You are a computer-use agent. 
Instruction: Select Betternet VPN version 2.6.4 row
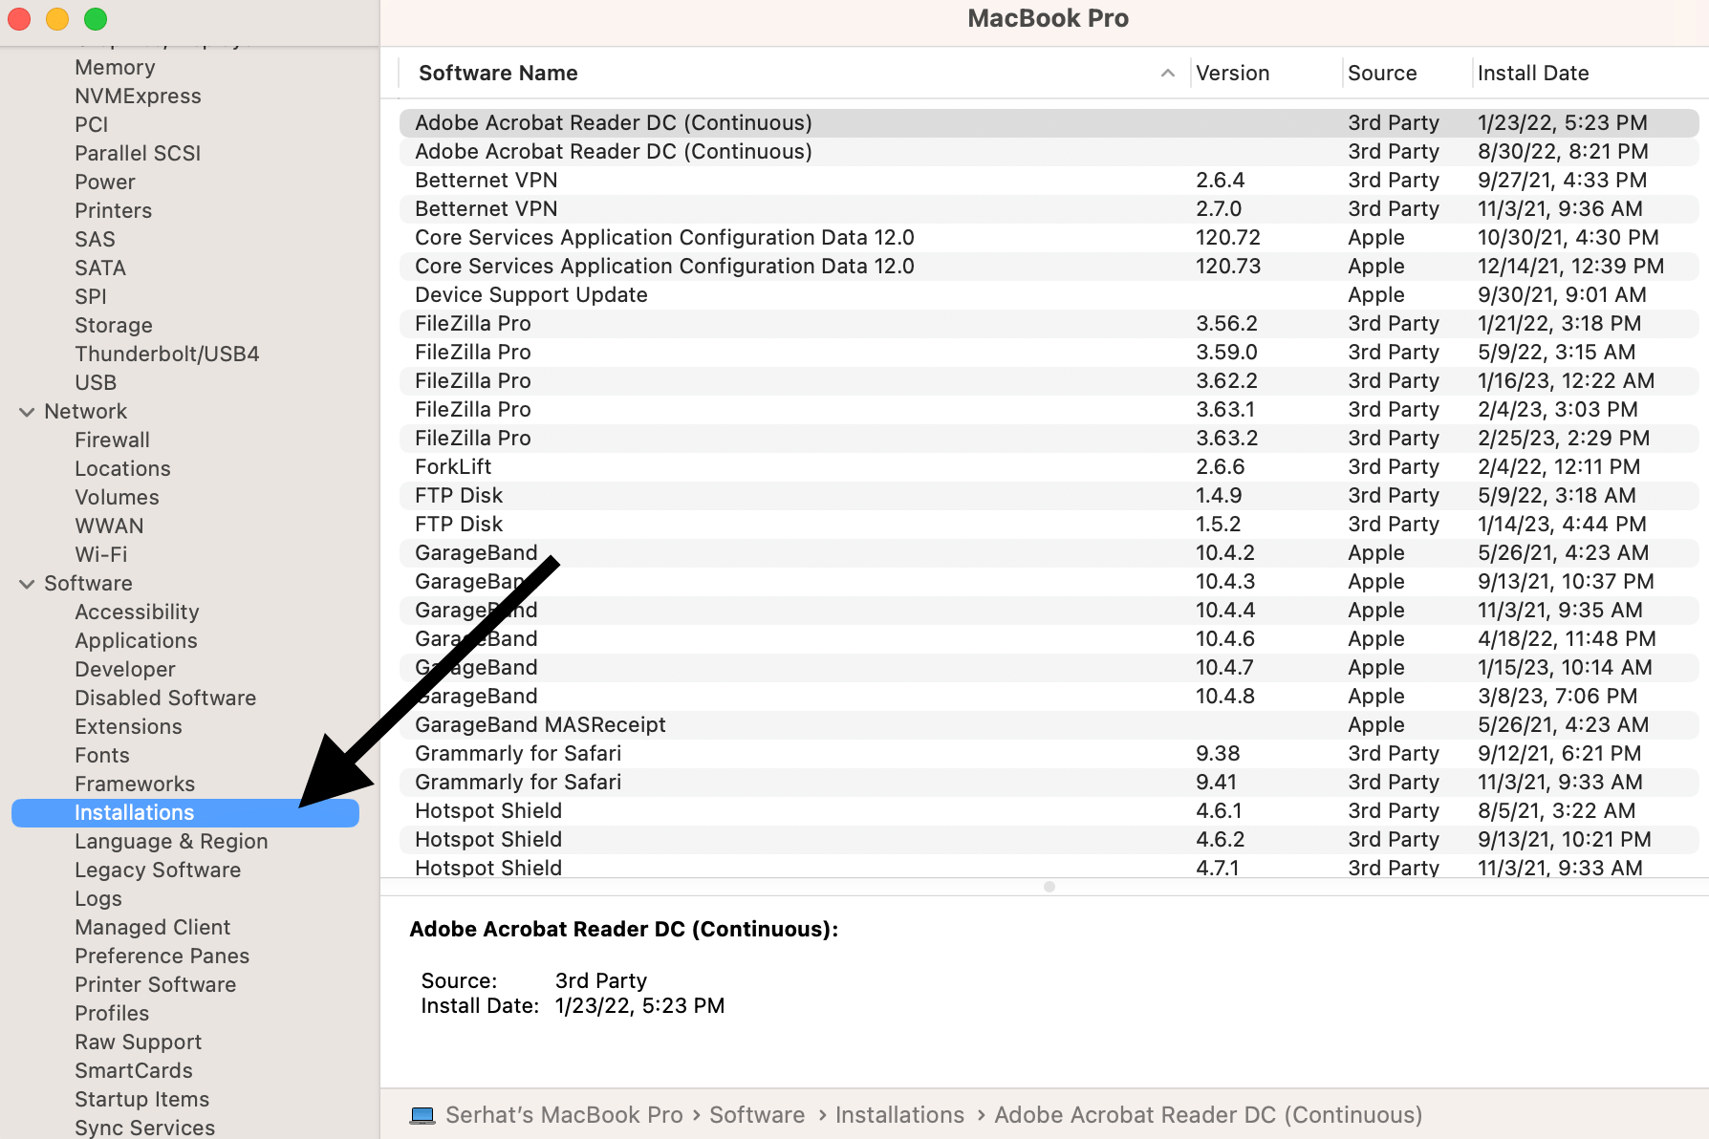point(1049,181)
